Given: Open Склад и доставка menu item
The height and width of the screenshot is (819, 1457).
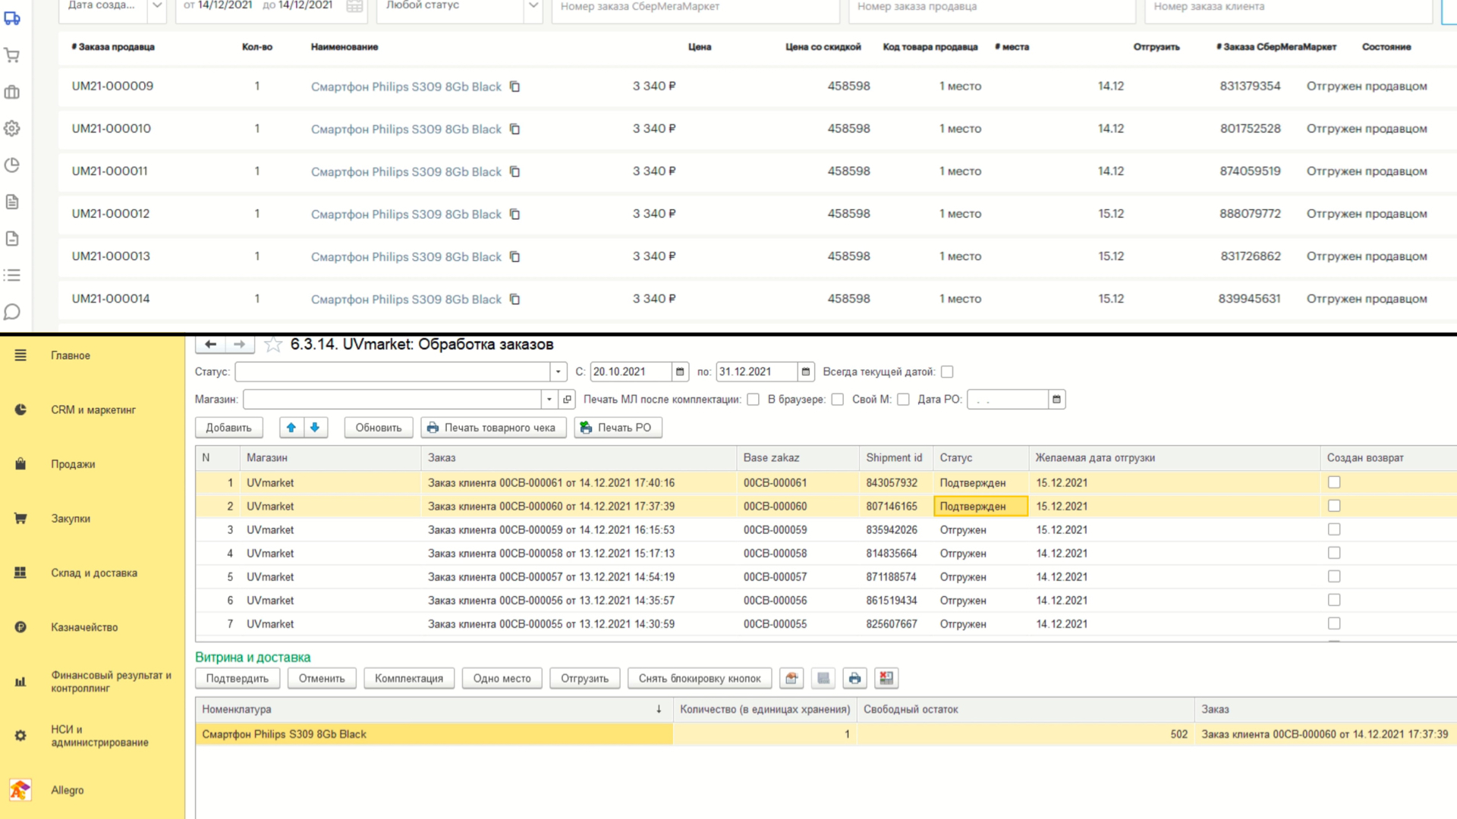Looking at the screenshot, I should click(x=94, y=573).
